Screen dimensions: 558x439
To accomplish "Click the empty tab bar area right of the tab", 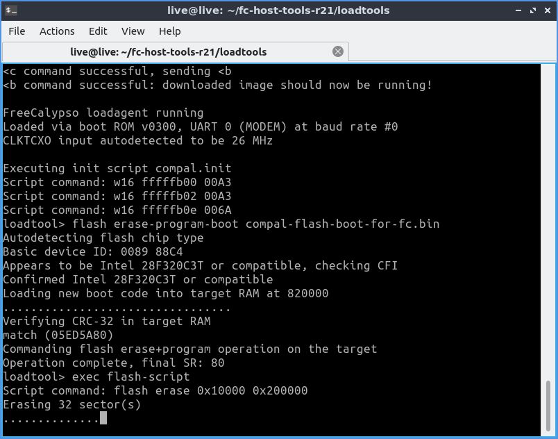I will (451, 51).
